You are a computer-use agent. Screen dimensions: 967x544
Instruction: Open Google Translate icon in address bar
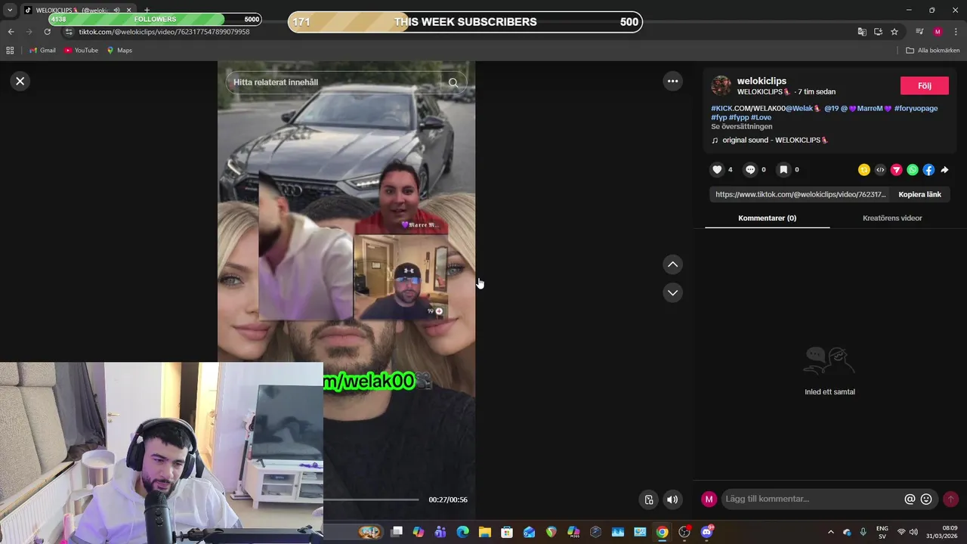[861, 32]
